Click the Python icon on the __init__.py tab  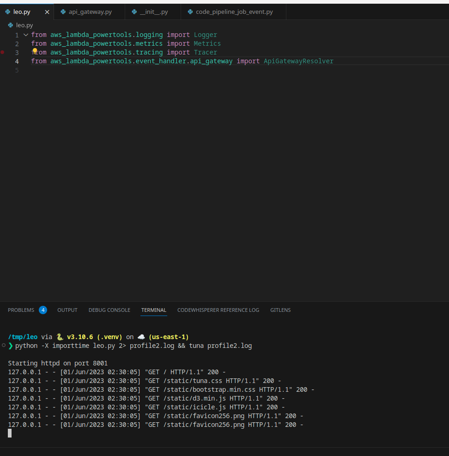tap(133, 12)
